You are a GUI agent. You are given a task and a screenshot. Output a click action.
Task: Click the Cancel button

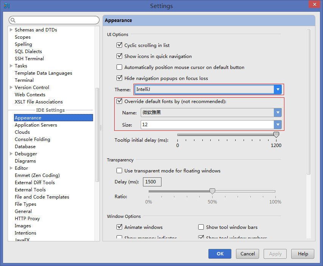pos(247,254)
